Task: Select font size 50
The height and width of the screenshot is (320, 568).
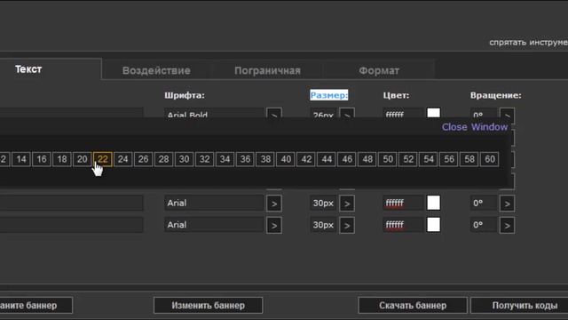Action: [x=388, y=159]
